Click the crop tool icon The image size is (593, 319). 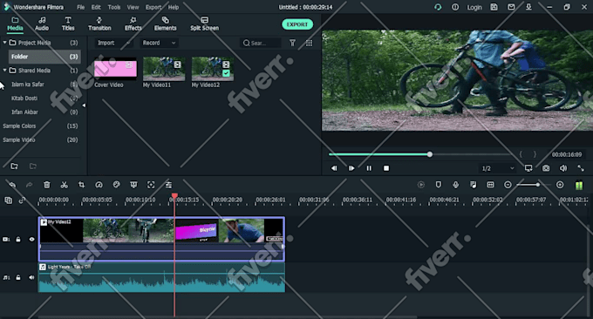click(x=81, y=185)
